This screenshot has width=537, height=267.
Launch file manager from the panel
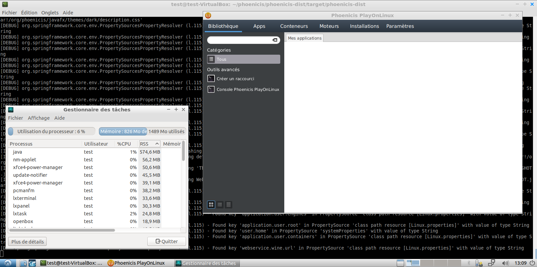point(23,263)
